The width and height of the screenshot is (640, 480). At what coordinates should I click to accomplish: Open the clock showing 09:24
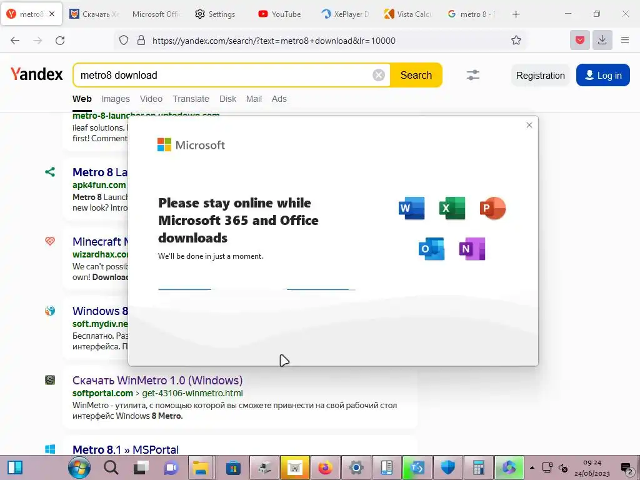pos(592,467)
